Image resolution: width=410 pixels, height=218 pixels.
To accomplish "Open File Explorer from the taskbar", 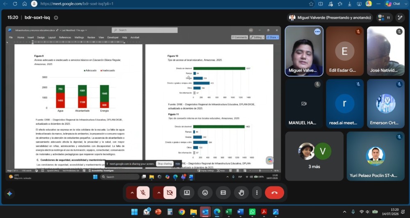I will [x=193, y=212].
